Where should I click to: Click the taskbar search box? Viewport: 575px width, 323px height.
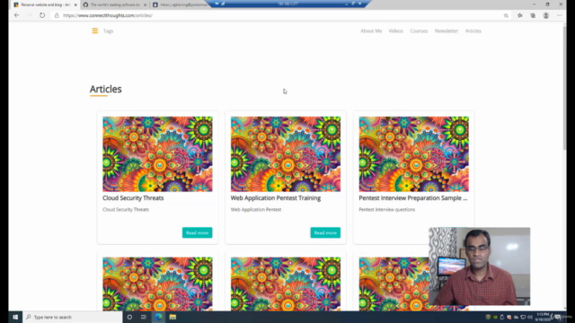click(73, 317)
